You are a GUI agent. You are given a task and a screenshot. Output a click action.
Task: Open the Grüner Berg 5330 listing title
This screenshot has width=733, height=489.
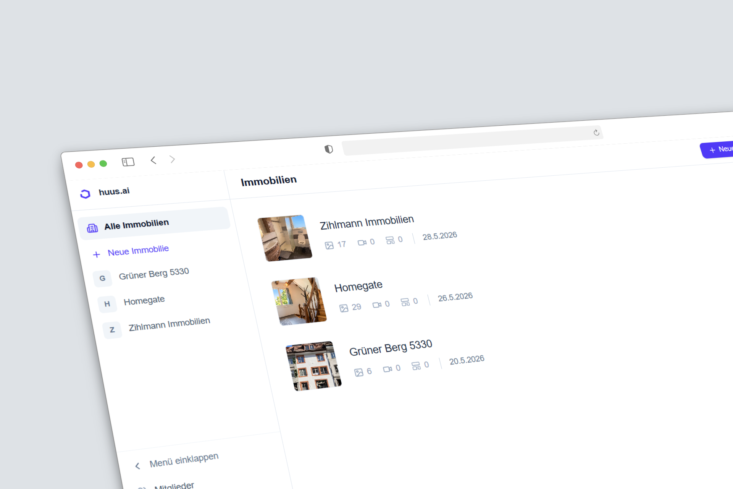tap(391, 348)
